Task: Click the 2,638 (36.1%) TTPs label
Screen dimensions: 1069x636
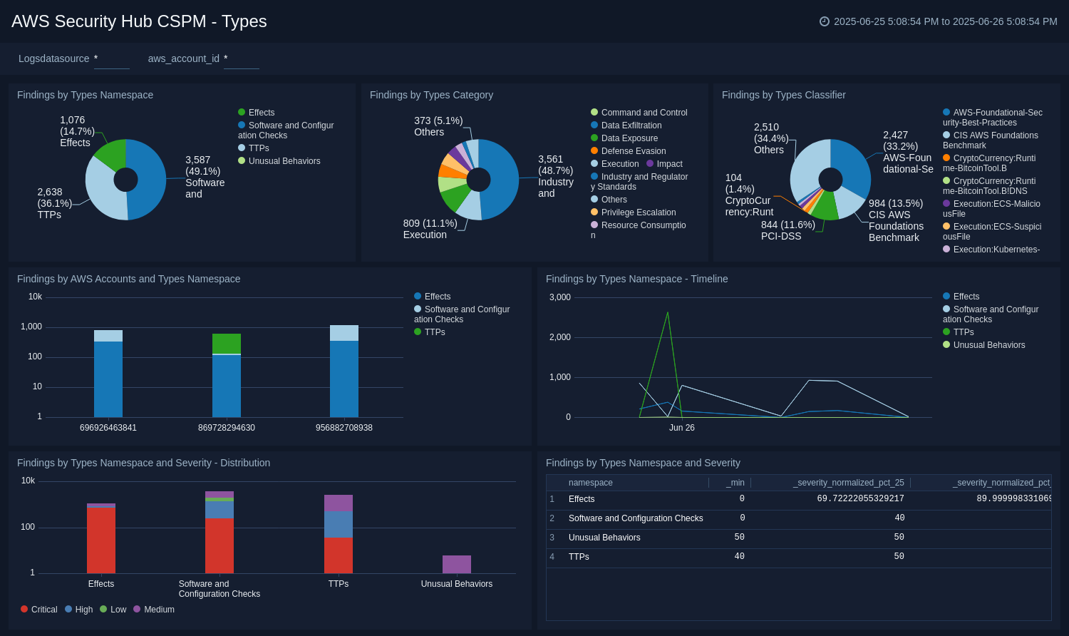Action: (x=55, y=203)
